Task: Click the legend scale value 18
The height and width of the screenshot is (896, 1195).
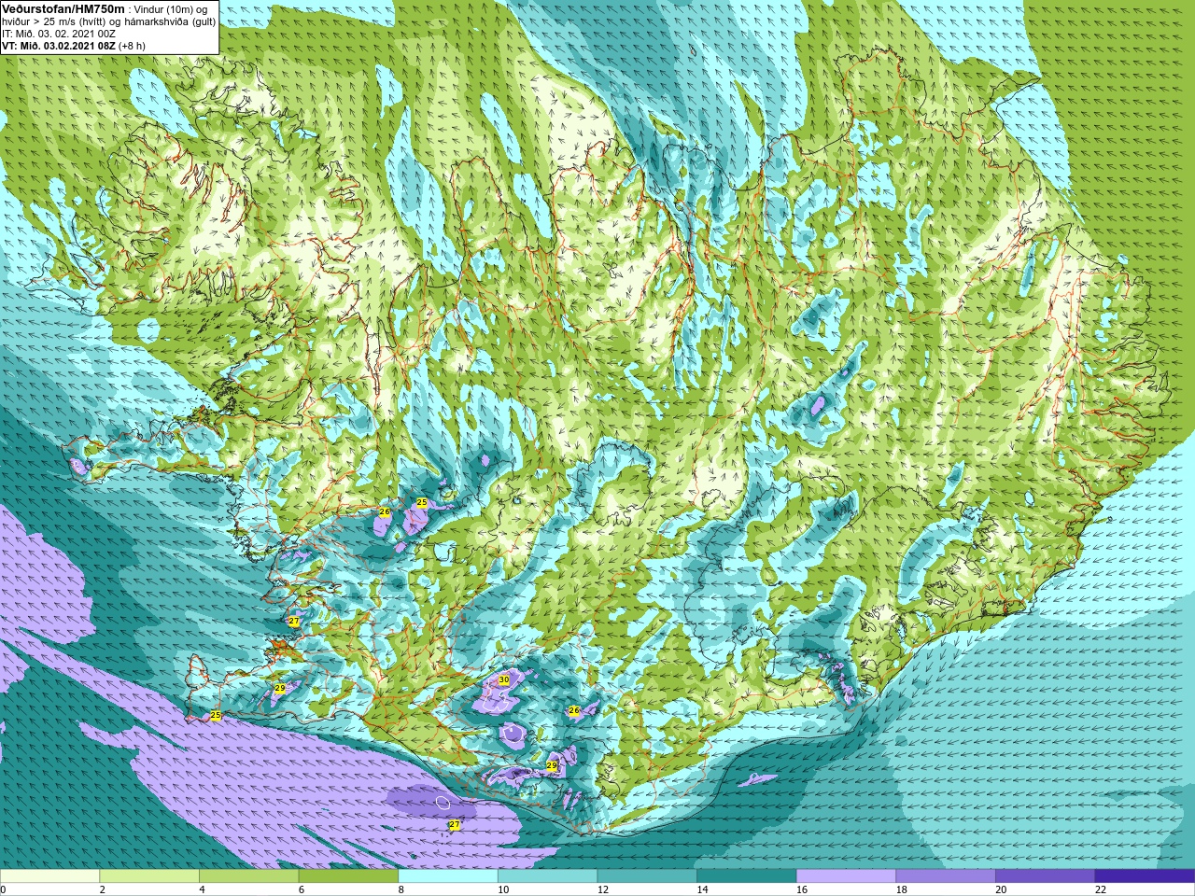Action: coord(902,889)
